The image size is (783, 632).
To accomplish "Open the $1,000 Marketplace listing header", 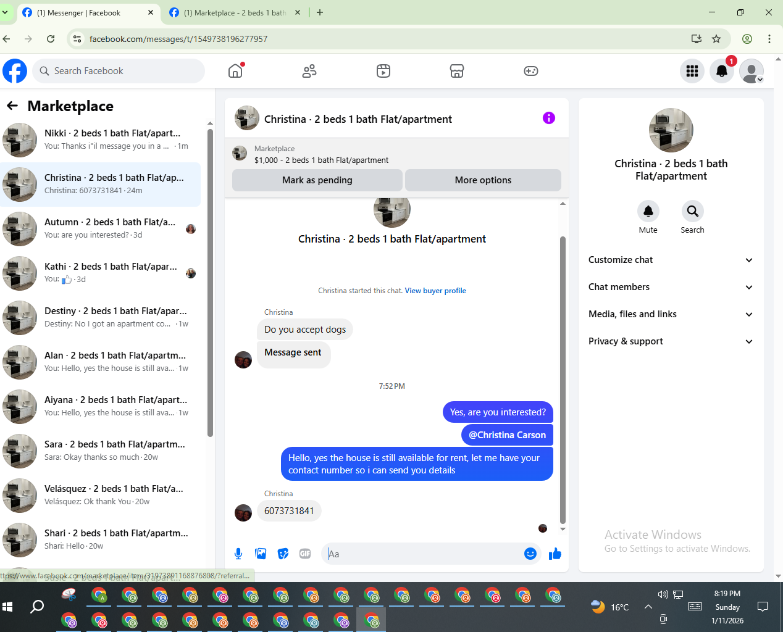I will coord(396,154).
